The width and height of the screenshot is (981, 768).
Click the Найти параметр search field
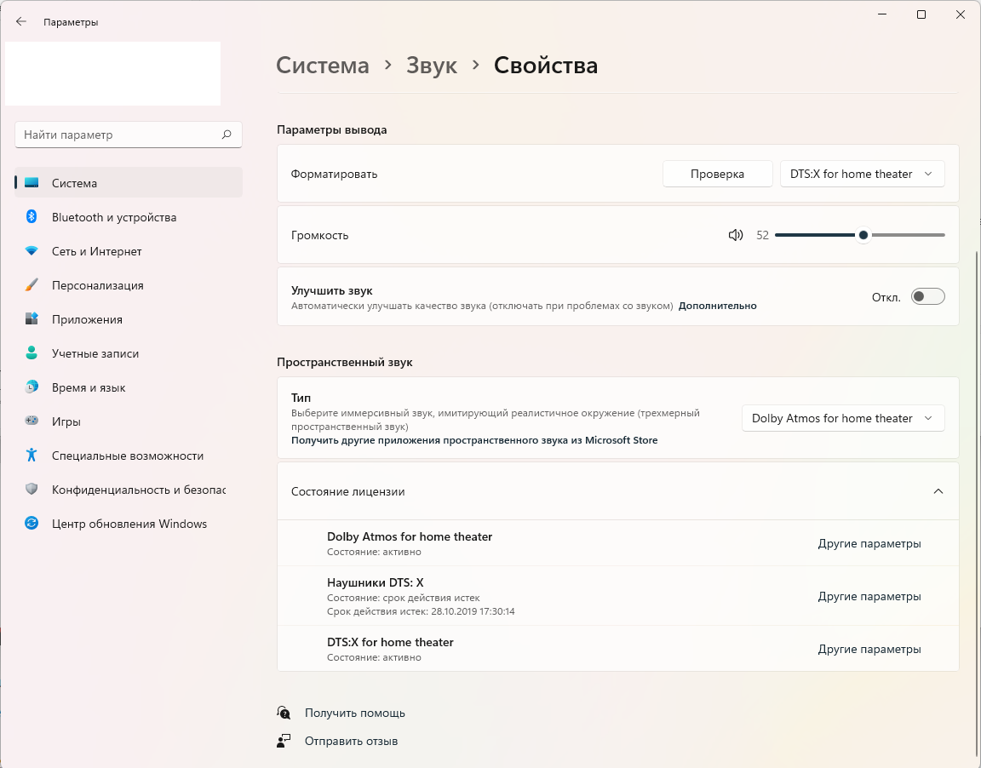pos(119,135)
